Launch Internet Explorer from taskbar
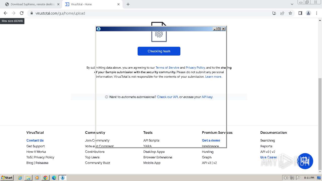Viewport: 322px width, 181px height. (20, 178)
